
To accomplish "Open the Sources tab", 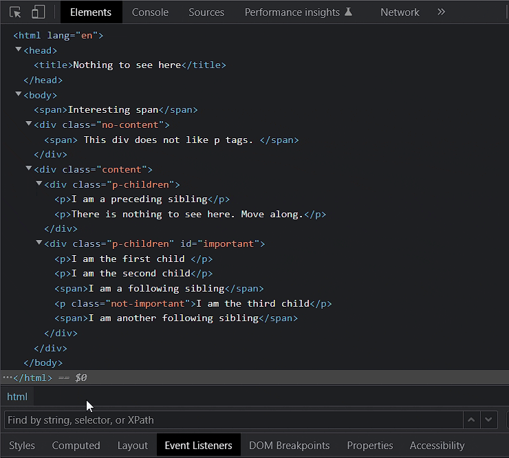I will [206, 12].
